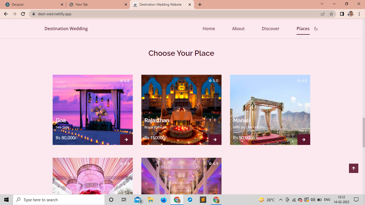Open File Explorer on taskbar
This screenshot has height=205, width=365.
[x=150, y=200]
